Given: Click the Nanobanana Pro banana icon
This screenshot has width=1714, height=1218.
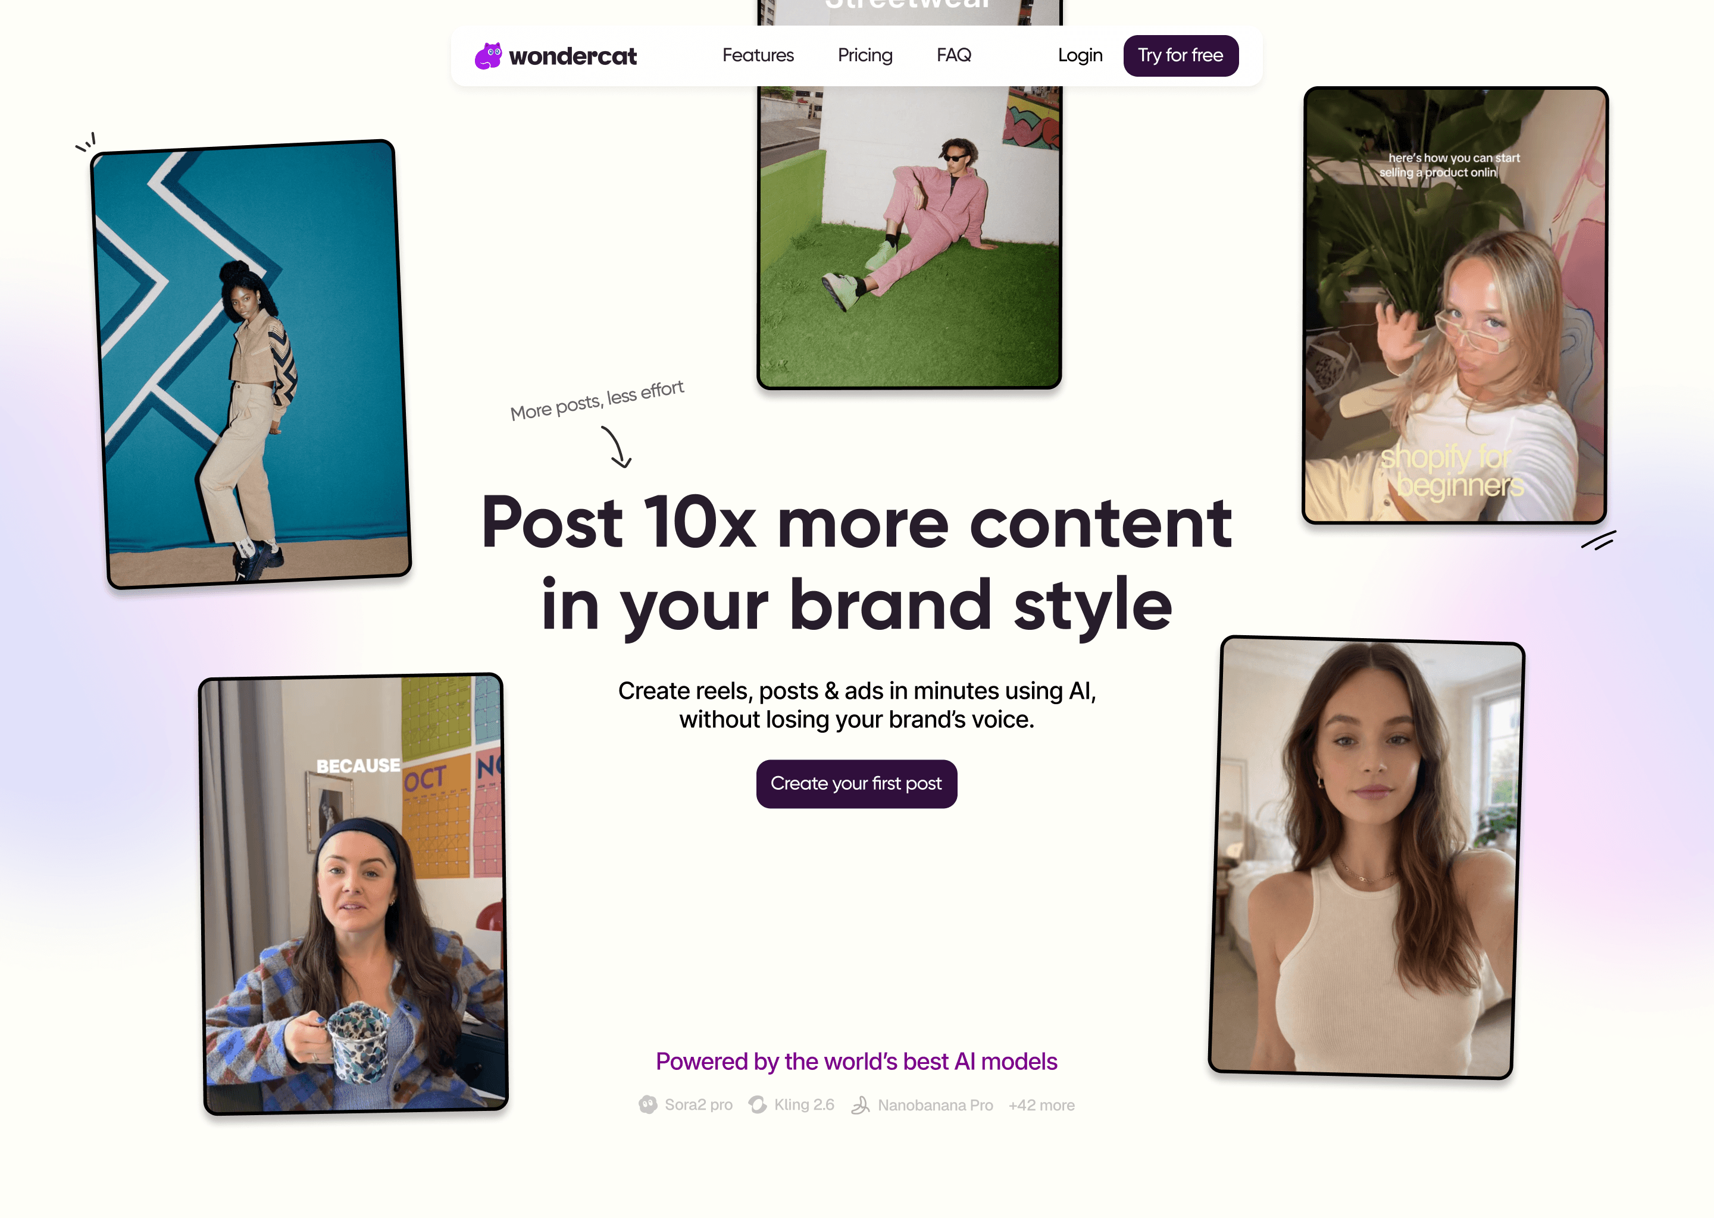Looking at the screenshot, I should point(860,1105).
